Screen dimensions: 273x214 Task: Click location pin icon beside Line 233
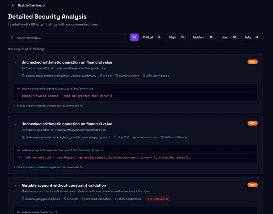115,137
